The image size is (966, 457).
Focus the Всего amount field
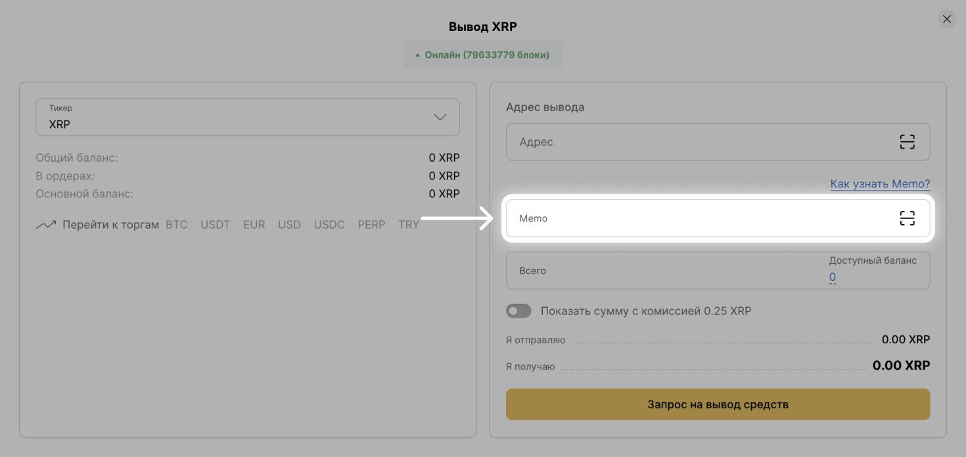point(718,270)
